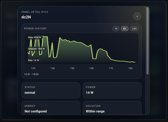Click the Min 14 W chart label
168x122 pixels.
pyautogui.click(x=34, y=60)
